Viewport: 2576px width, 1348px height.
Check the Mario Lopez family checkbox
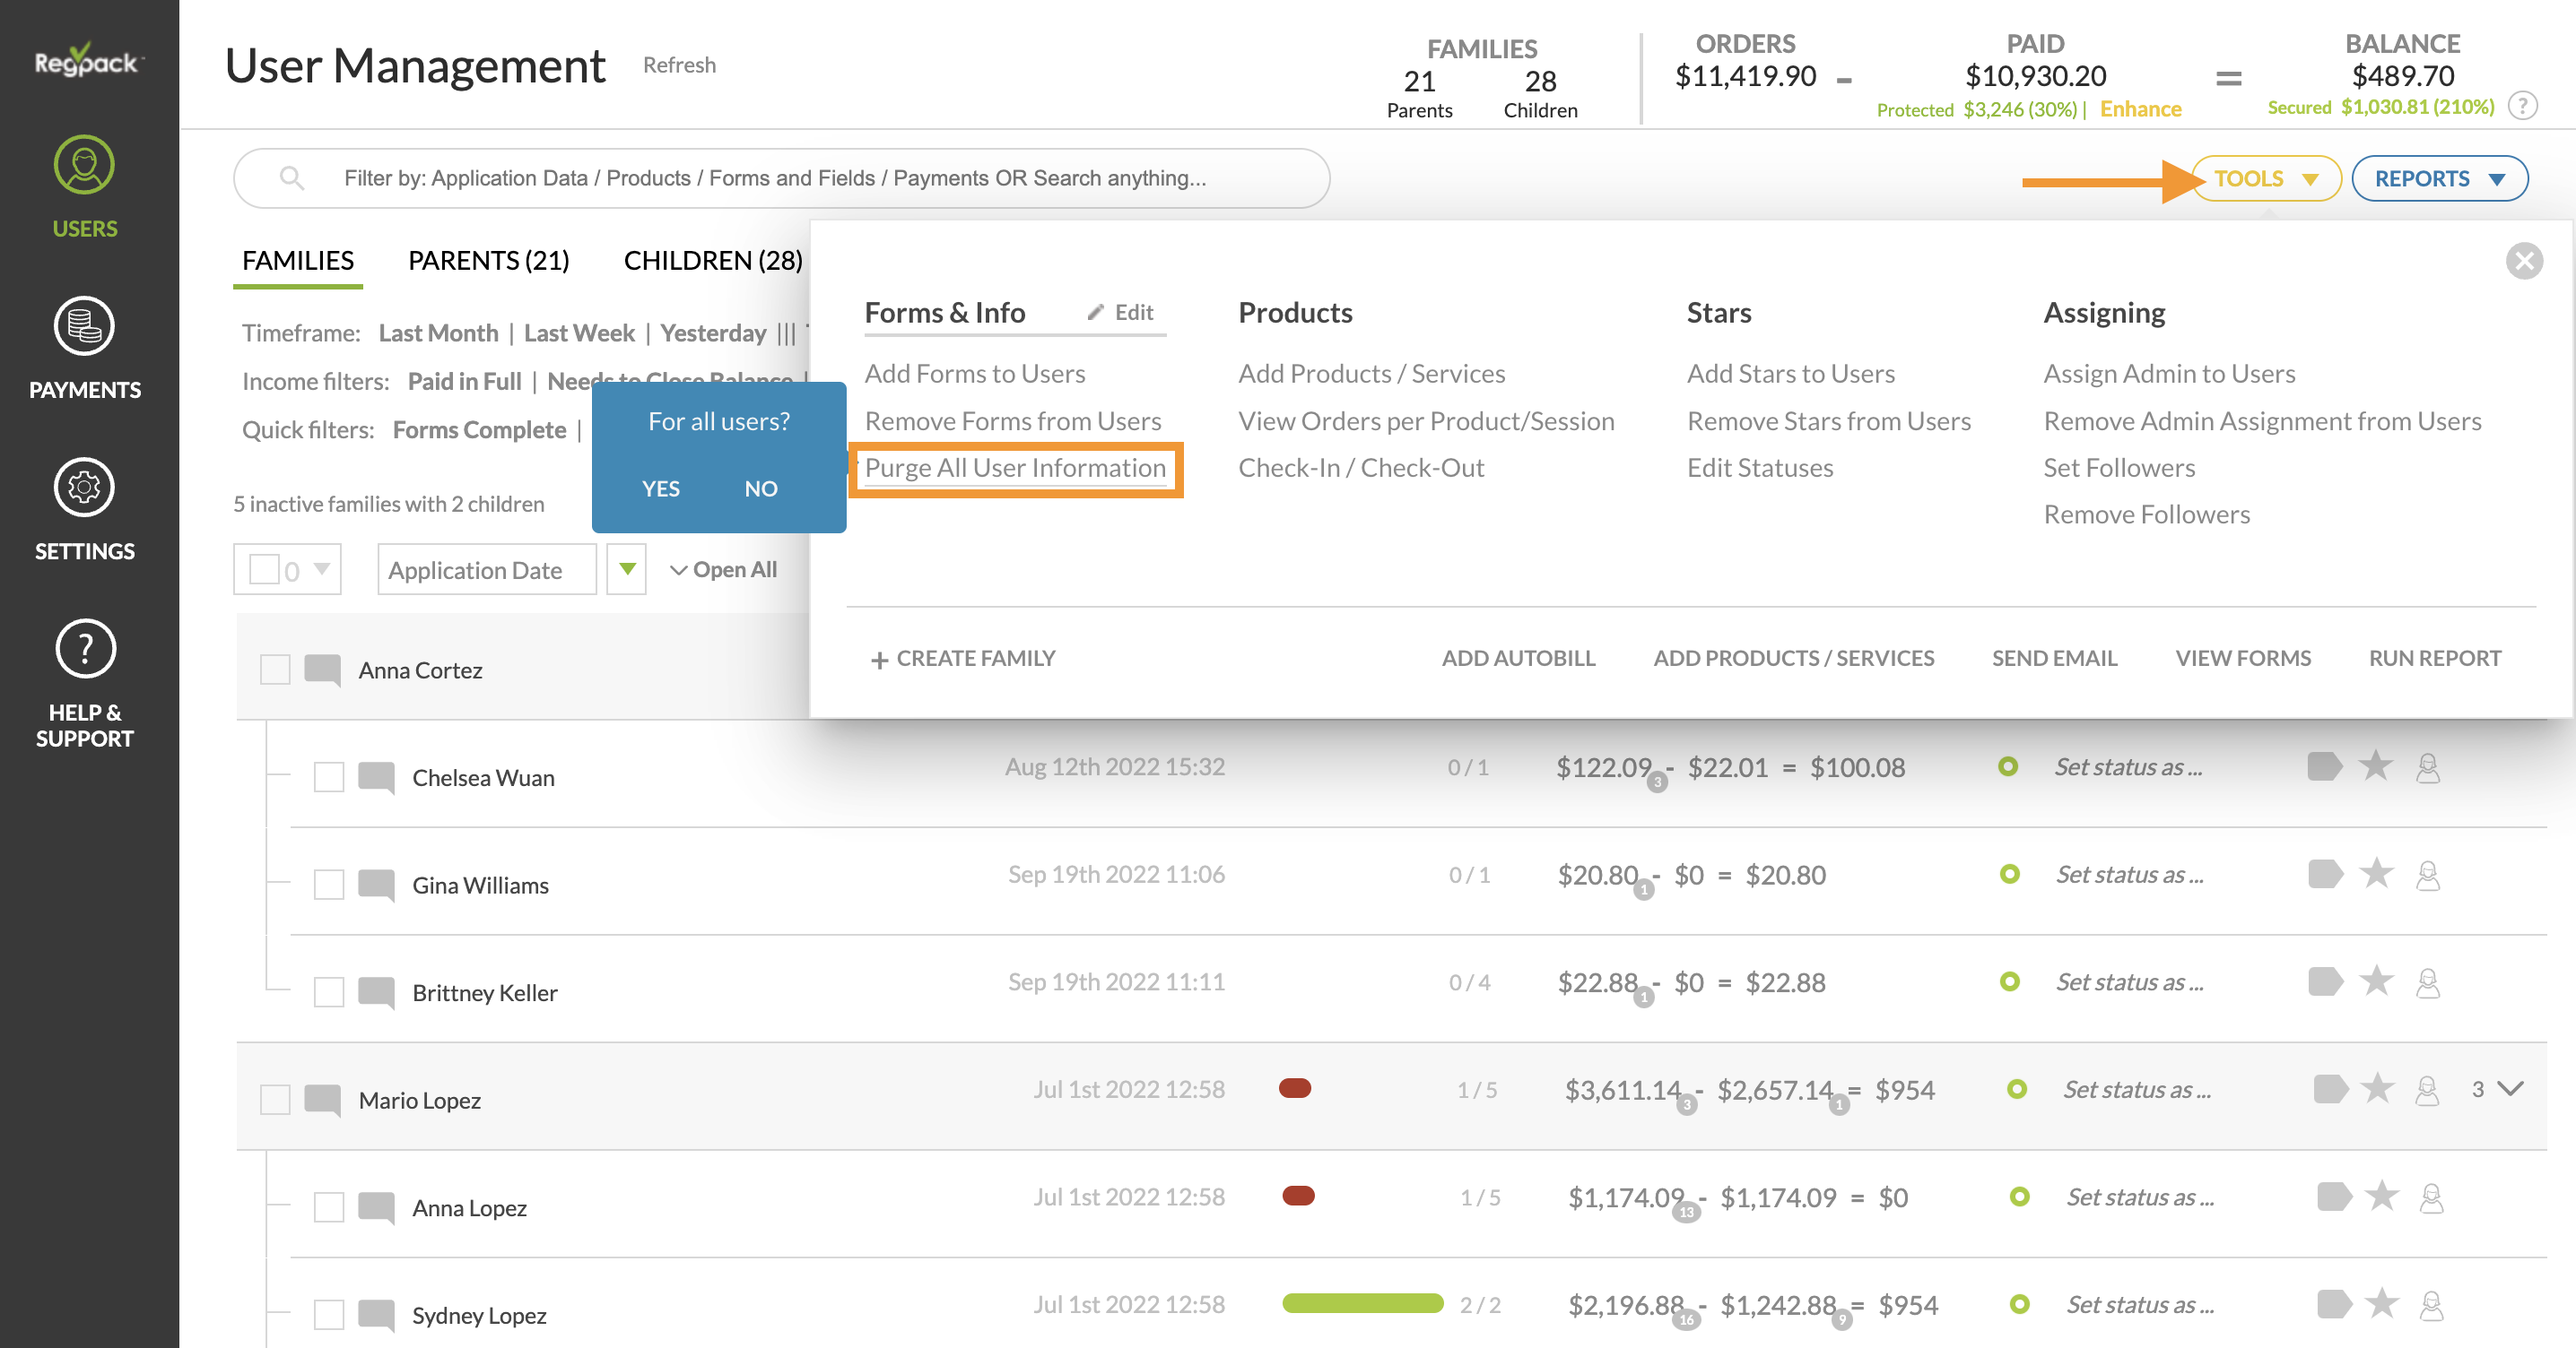click(275, 1099)
